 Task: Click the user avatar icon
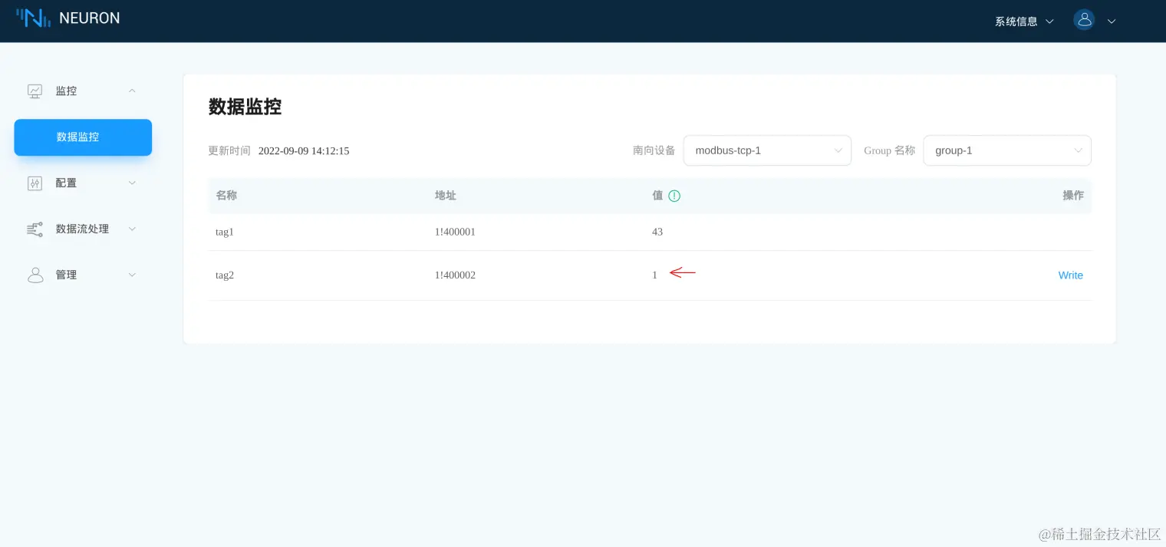click(x=1084, y=21)
